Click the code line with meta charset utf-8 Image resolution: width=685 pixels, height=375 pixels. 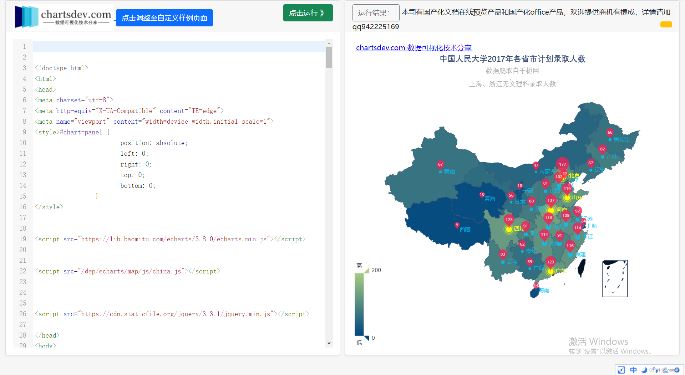click(x=74, y=100)
